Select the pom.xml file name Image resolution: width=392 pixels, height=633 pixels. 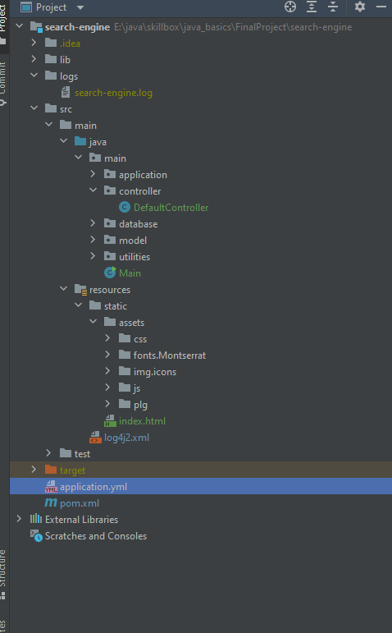coord(80,503)
